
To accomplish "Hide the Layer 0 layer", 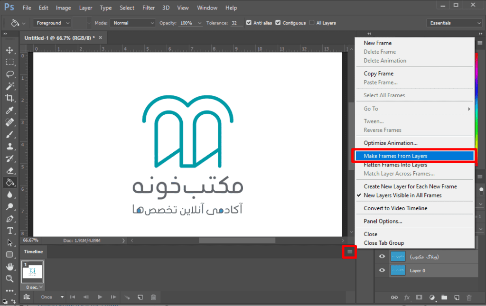I will coord(382,270).
